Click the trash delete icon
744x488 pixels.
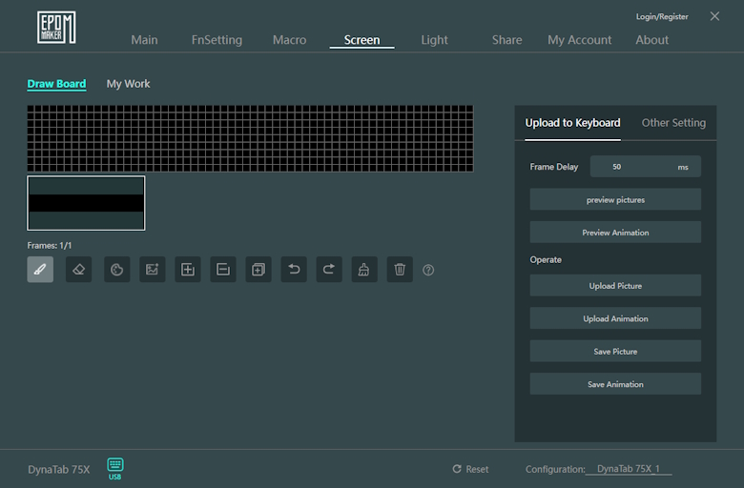tap(400, 270)
